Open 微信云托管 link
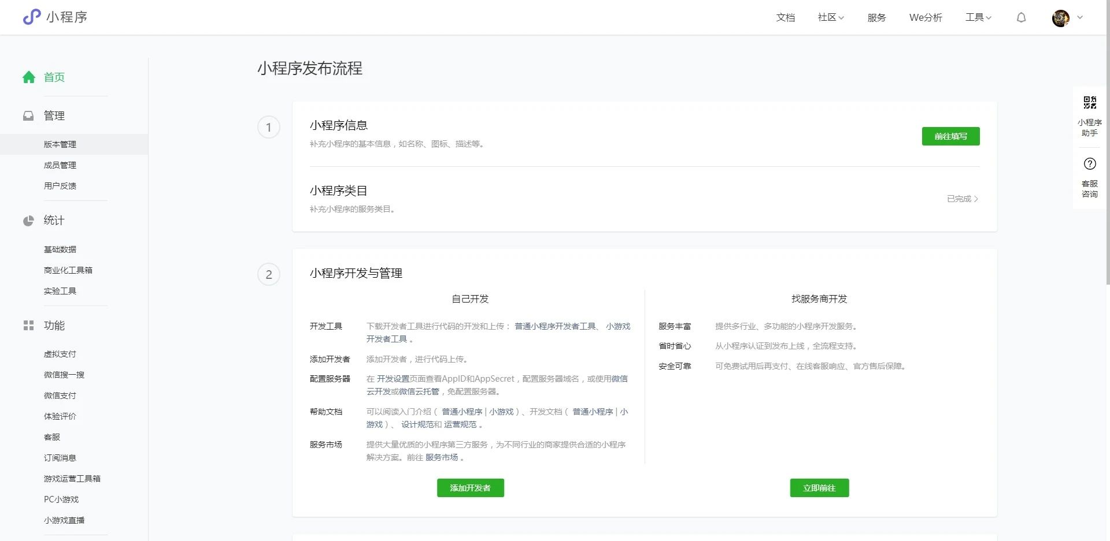The width and height of the screenshot is (1110, 541). [x=419, y=391]
